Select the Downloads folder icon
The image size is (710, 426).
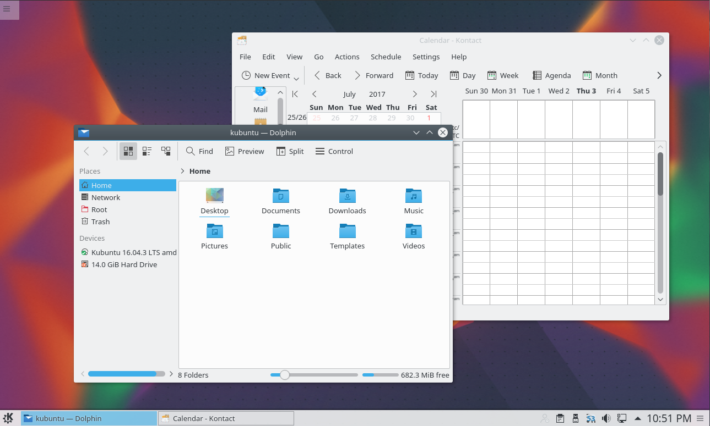pos(348,195)
